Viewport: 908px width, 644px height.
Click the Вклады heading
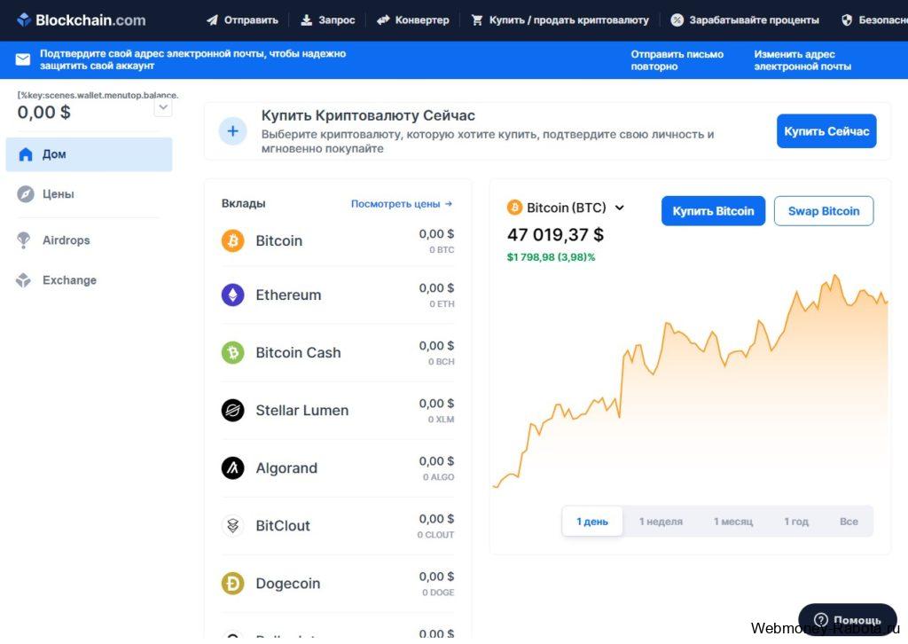coord(243,203)
